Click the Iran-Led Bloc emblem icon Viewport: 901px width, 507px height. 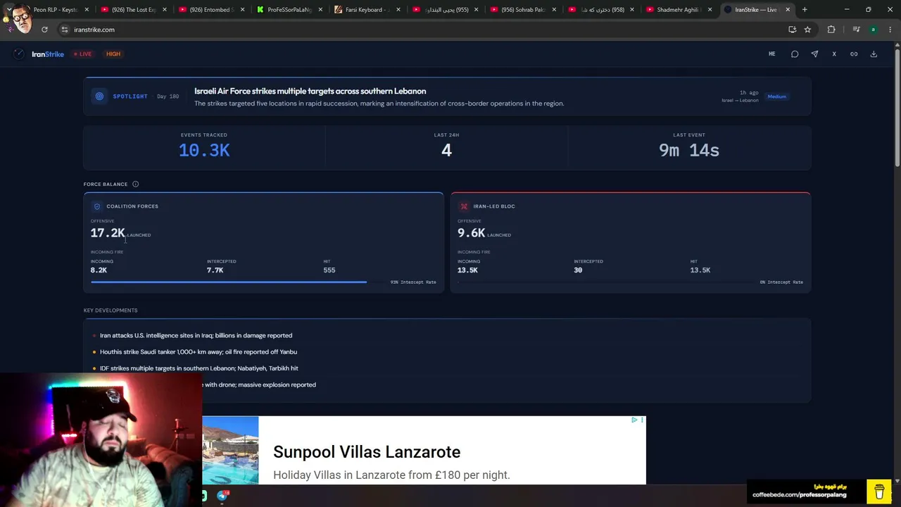coord(464,206)
